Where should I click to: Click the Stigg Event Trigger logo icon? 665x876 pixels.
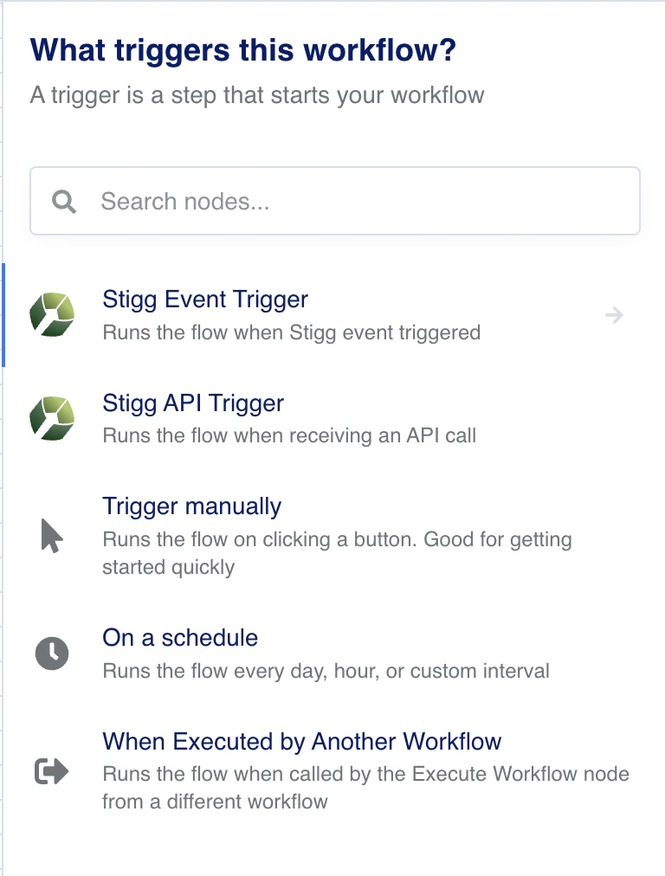pyautogui.click(x=52, y=315)
